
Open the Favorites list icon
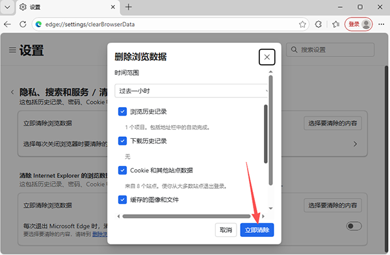pyautogui.click(x=336, y=25)
